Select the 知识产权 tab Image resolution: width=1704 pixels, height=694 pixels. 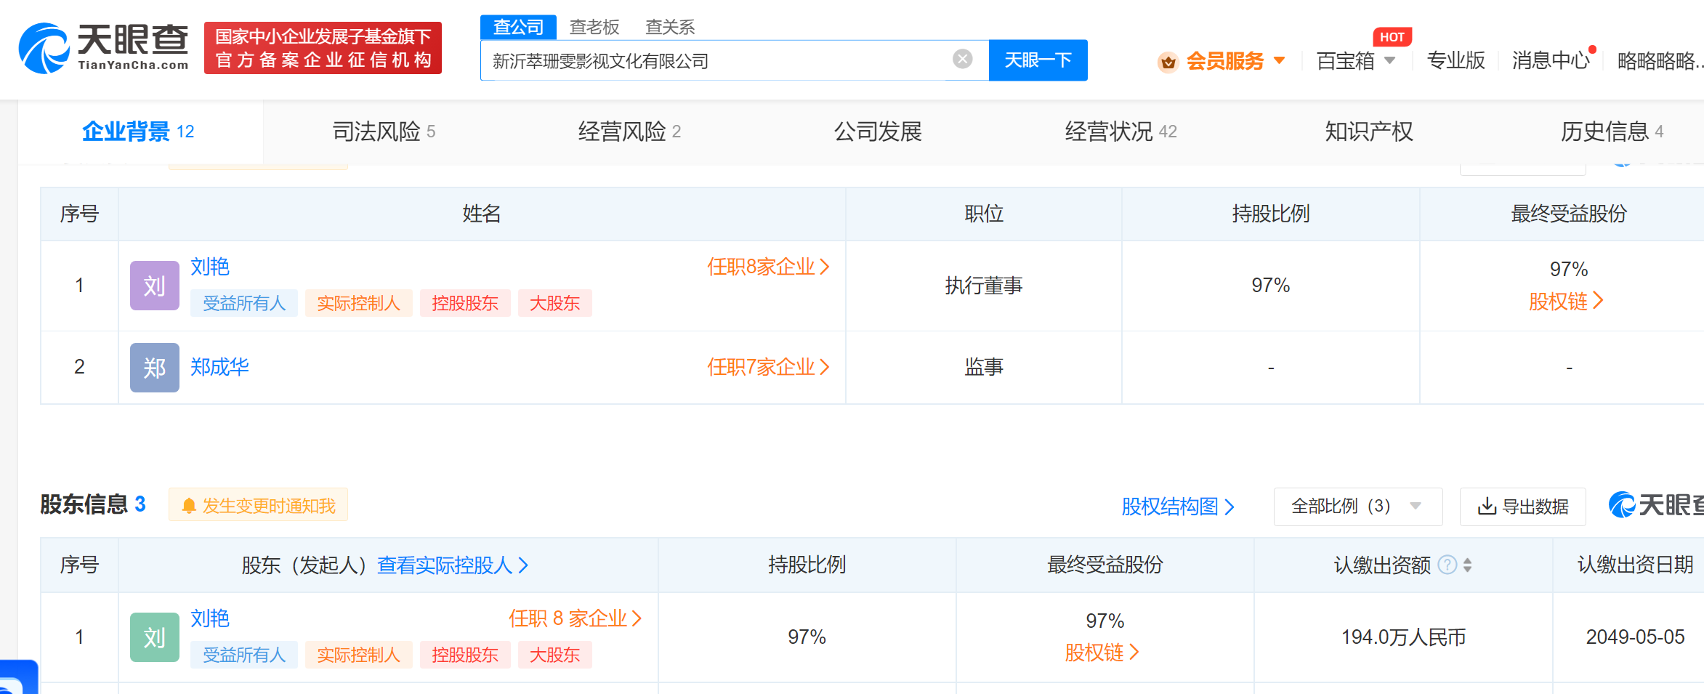coord(1369,132)
